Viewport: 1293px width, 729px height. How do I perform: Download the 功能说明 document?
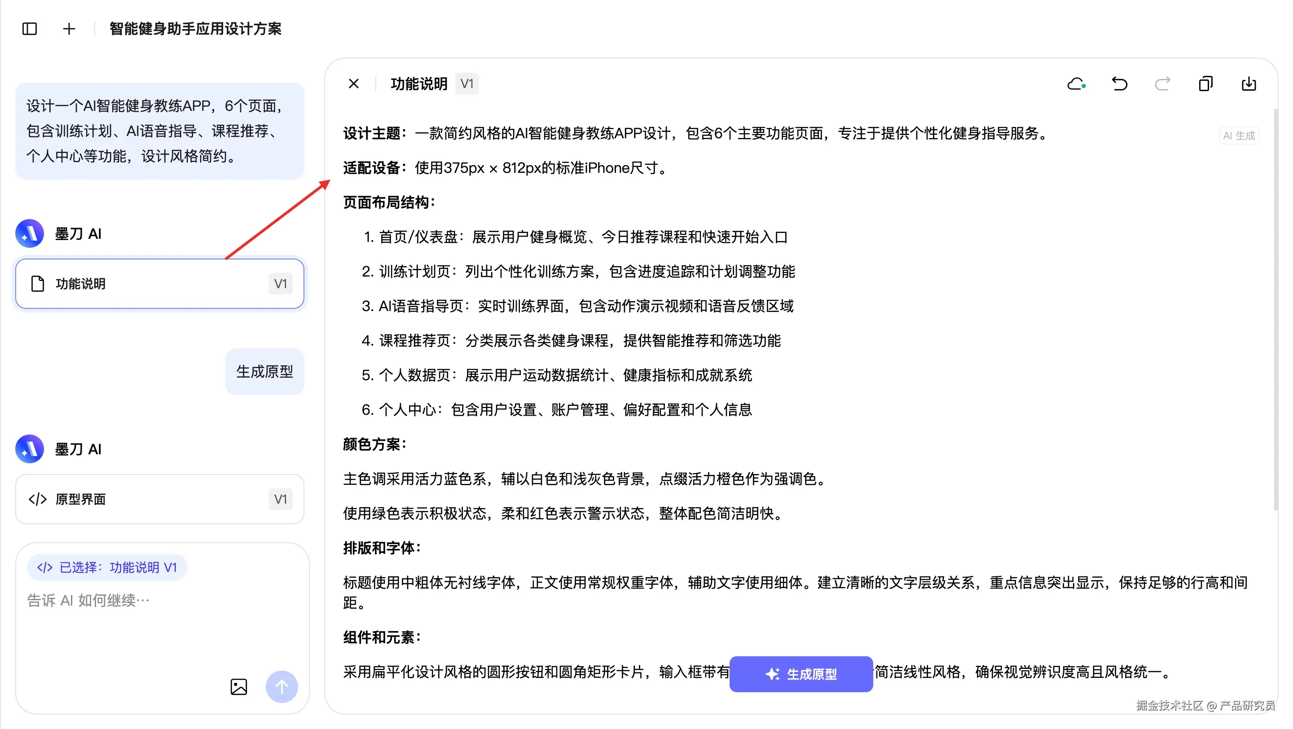pos(1249,83)
